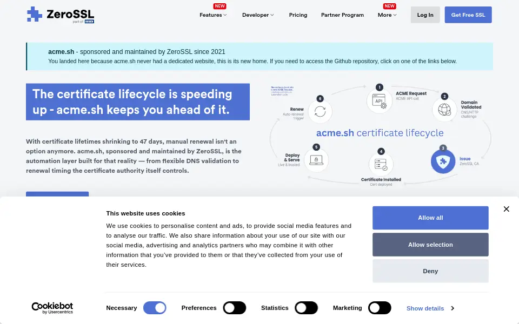Click the certificate lifecycle headline
Viewport: 519px width, 324px height.
click(x=138, y=102)
